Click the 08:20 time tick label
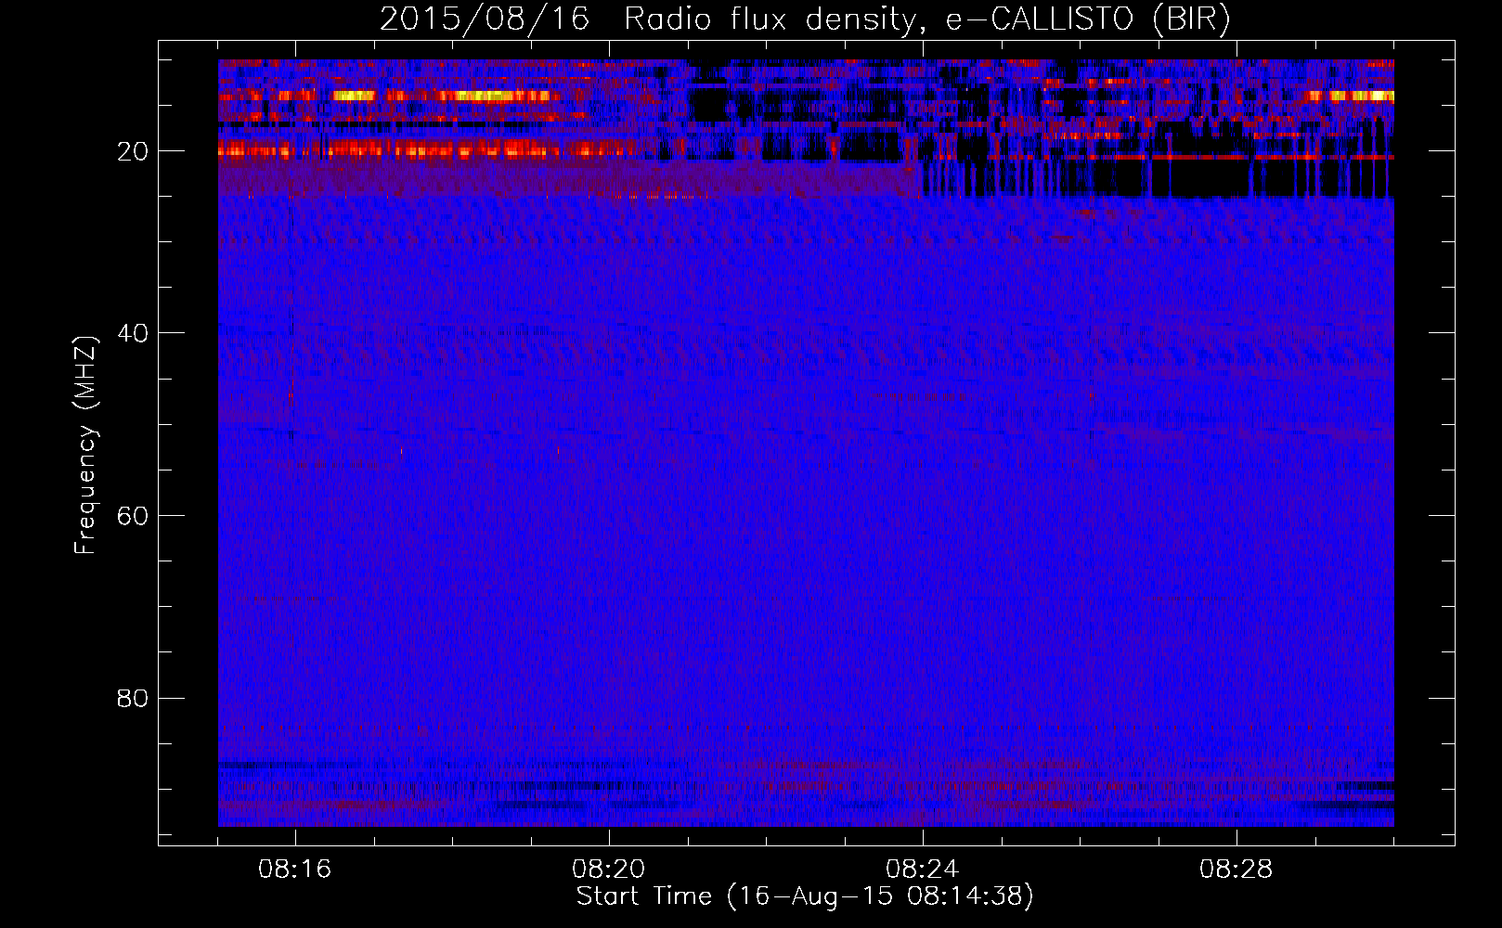 [609, 870]
